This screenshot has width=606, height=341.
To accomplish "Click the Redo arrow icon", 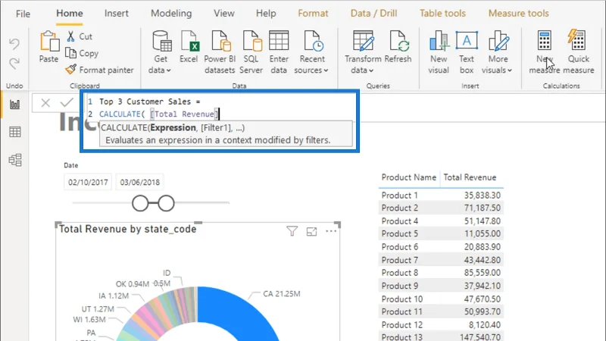I will [14, 63].
